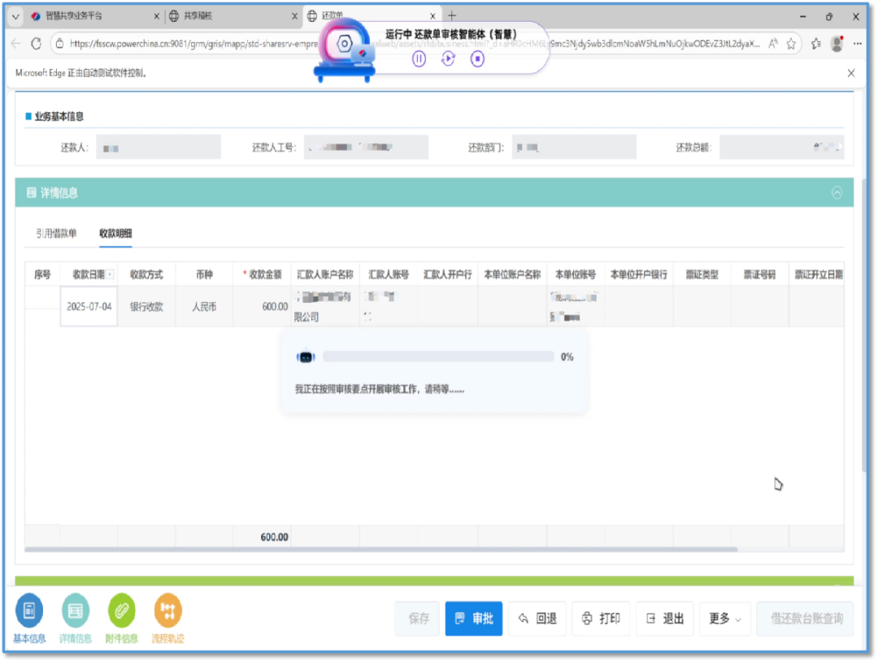878x662 pixels.
Task: Open browser profile avatar
Action: pyautogui.click(x=837, y=44)
